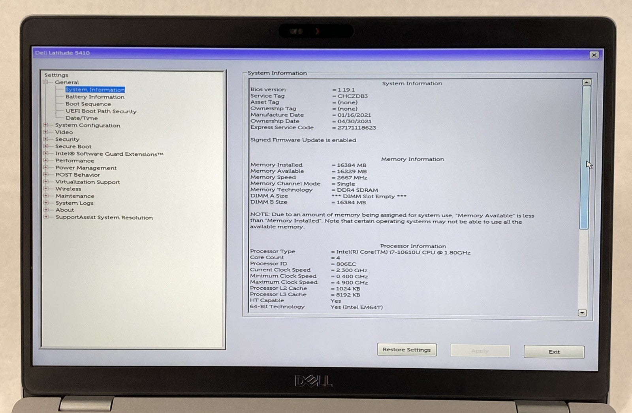Open UEFI Boot Path Security
The height and width of the screenshot is (413, 632).
101,111
